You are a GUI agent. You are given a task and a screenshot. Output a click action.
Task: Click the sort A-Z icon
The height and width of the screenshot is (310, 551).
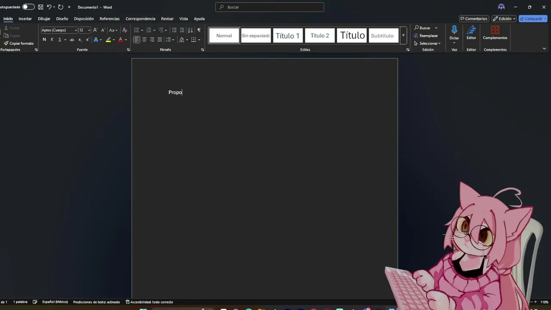pos(190,30)
